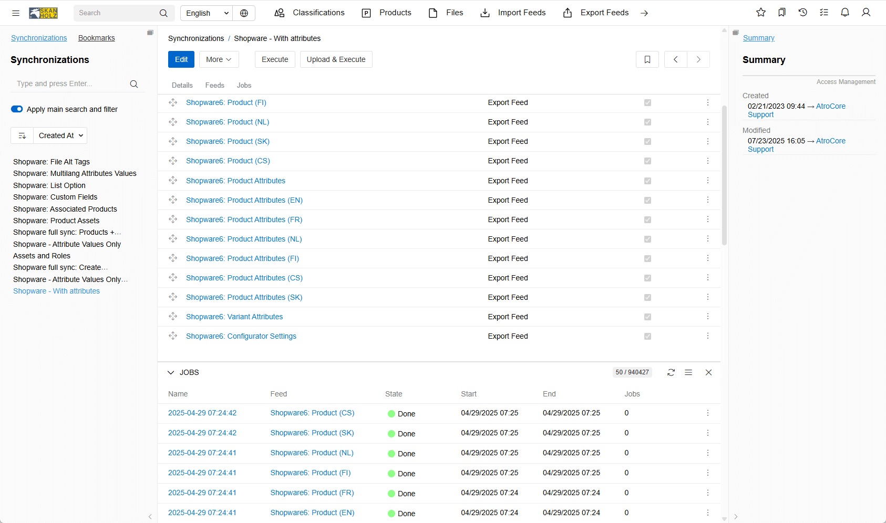Go to the next record arrow

click(x=698, y=59)
